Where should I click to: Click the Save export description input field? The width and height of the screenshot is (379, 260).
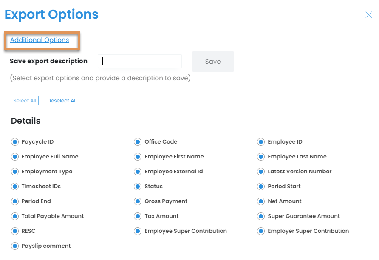[x=140, y=61]
